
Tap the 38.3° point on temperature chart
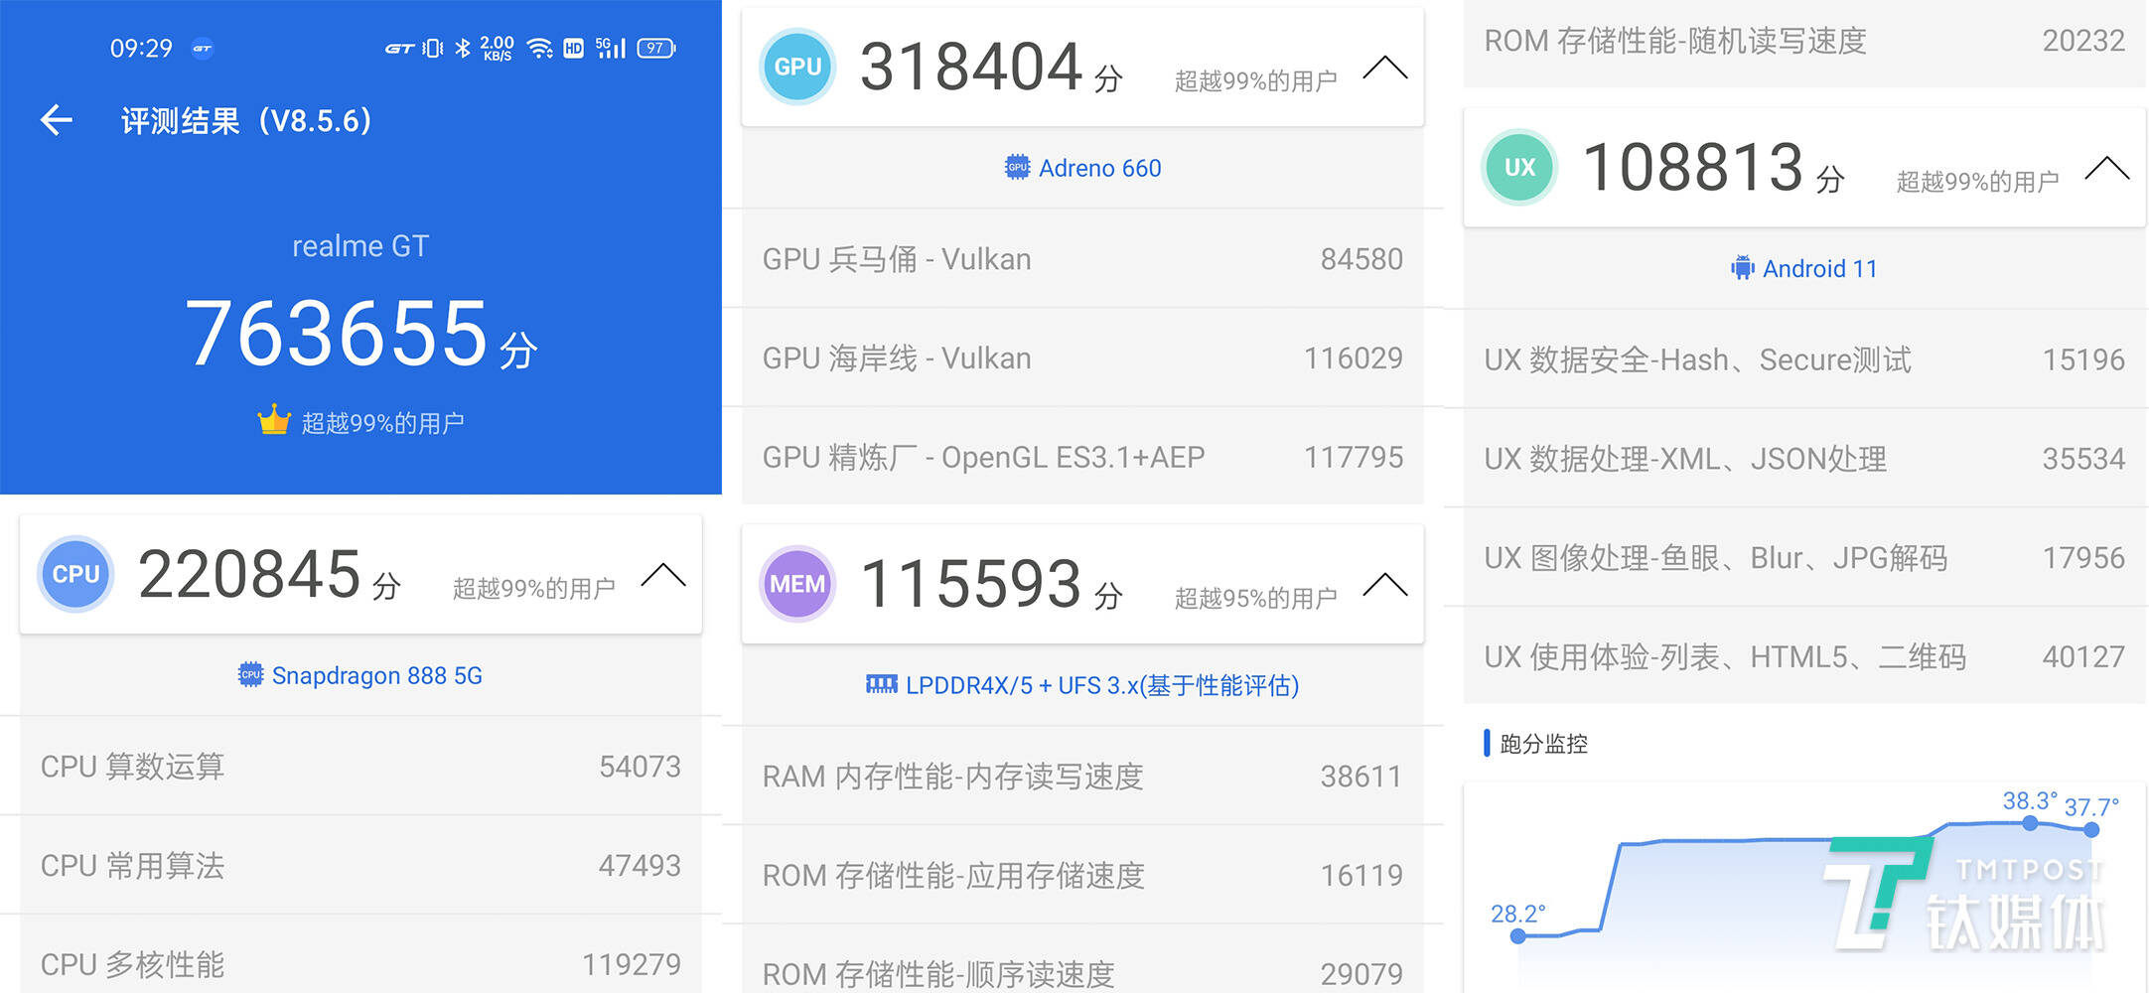click(x=2030, y=823)
